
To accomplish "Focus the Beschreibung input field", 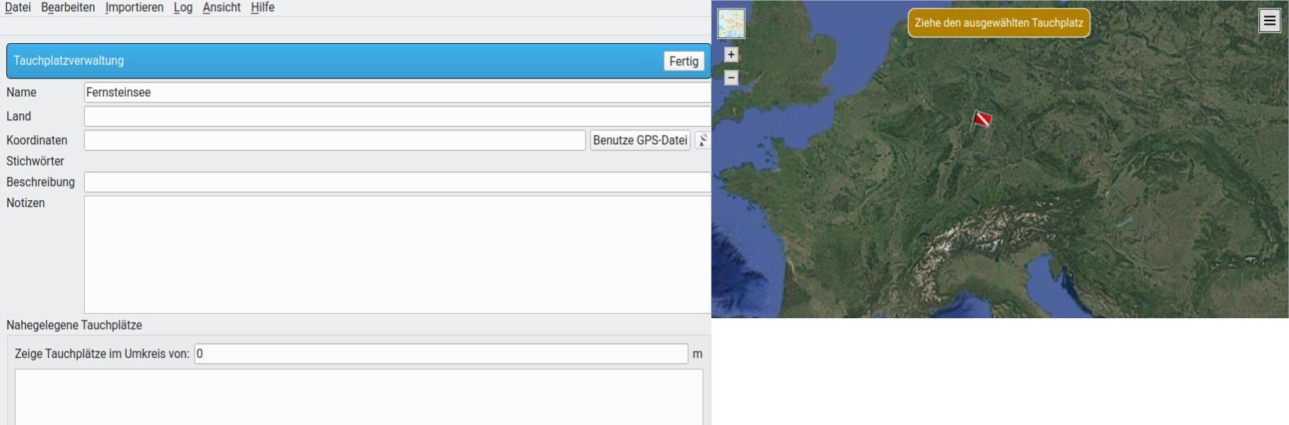I will 397,182.
